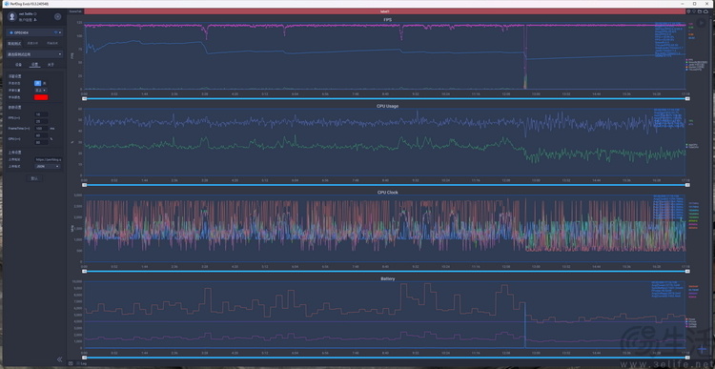Click the location pin icon in top toolbar

688,10
